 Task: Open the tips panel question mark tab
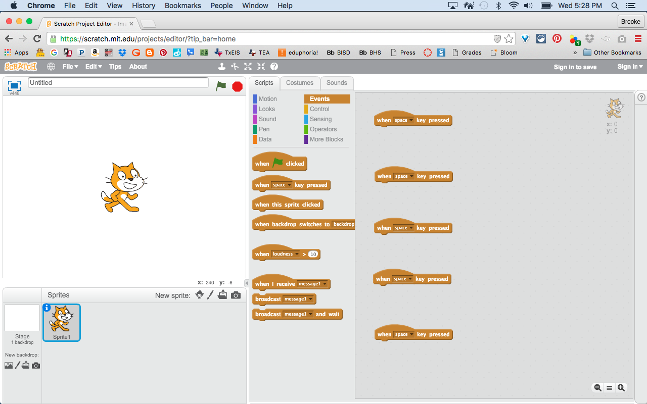point(641,97)
